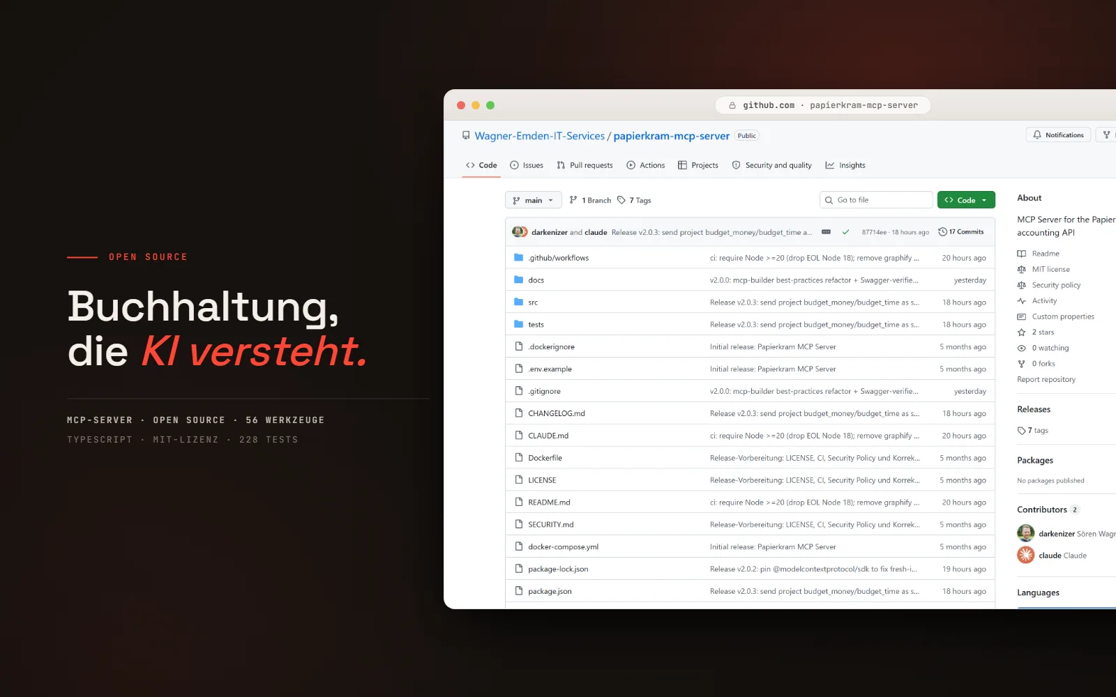Open the .github/workflows folder
The image size is (1116, 697).
559,258
